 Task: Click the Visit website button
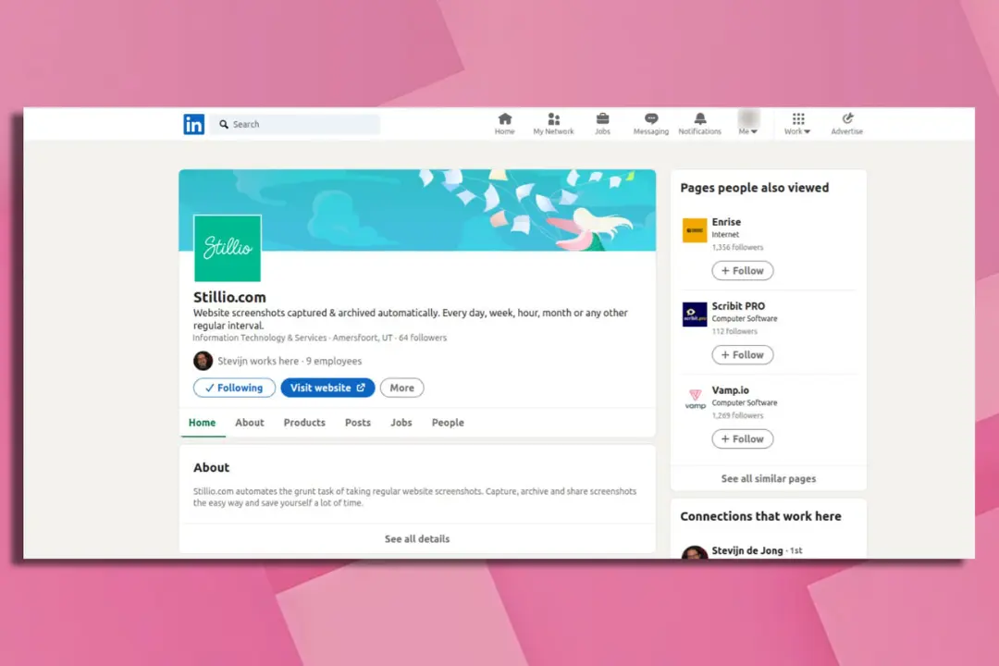pyautogui.click(x=327, y=388)
